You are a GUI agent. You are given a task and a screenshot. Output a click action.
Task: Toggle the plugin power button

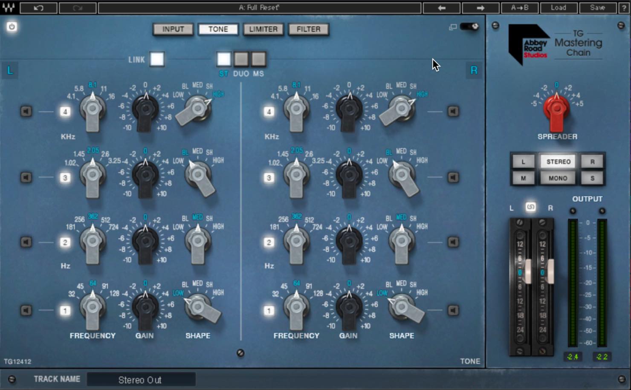(12, 26)
